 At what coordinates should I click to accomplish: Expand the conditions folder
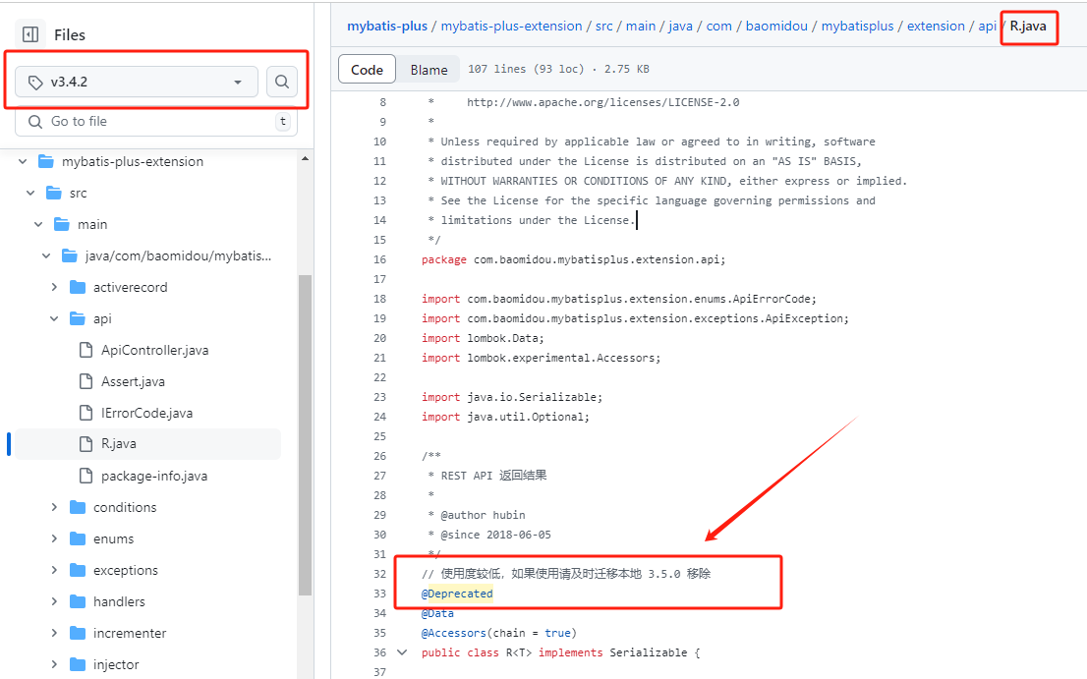[54, 507]
